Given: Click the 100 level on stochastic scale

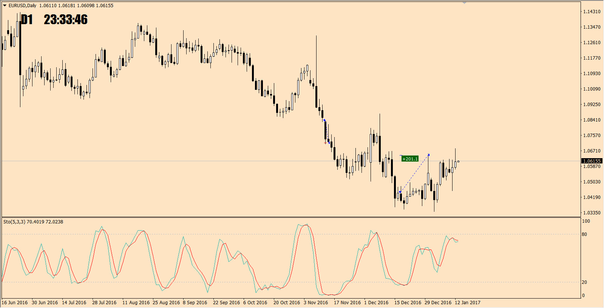Looking at the screenshot, I should (x=586, y=221).
